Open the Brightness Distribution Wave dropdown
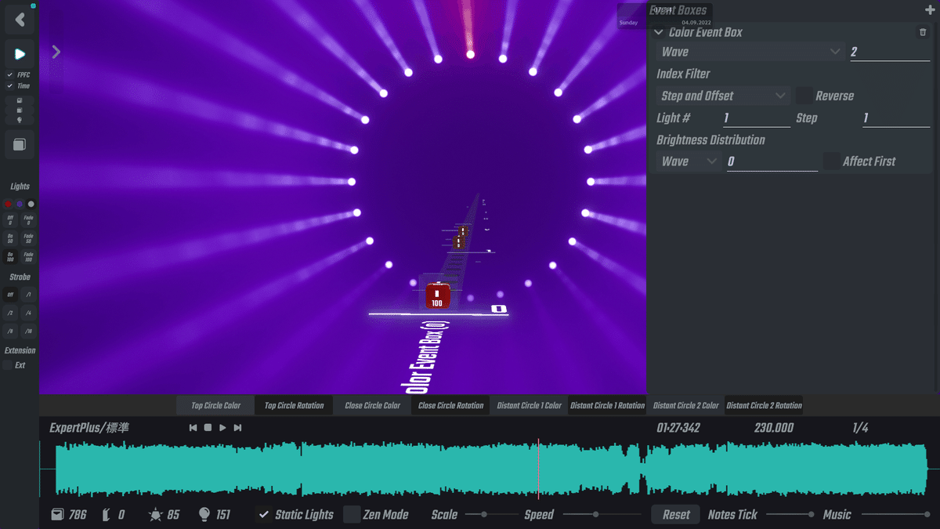The image size is (940, 529). click(689, 161)
